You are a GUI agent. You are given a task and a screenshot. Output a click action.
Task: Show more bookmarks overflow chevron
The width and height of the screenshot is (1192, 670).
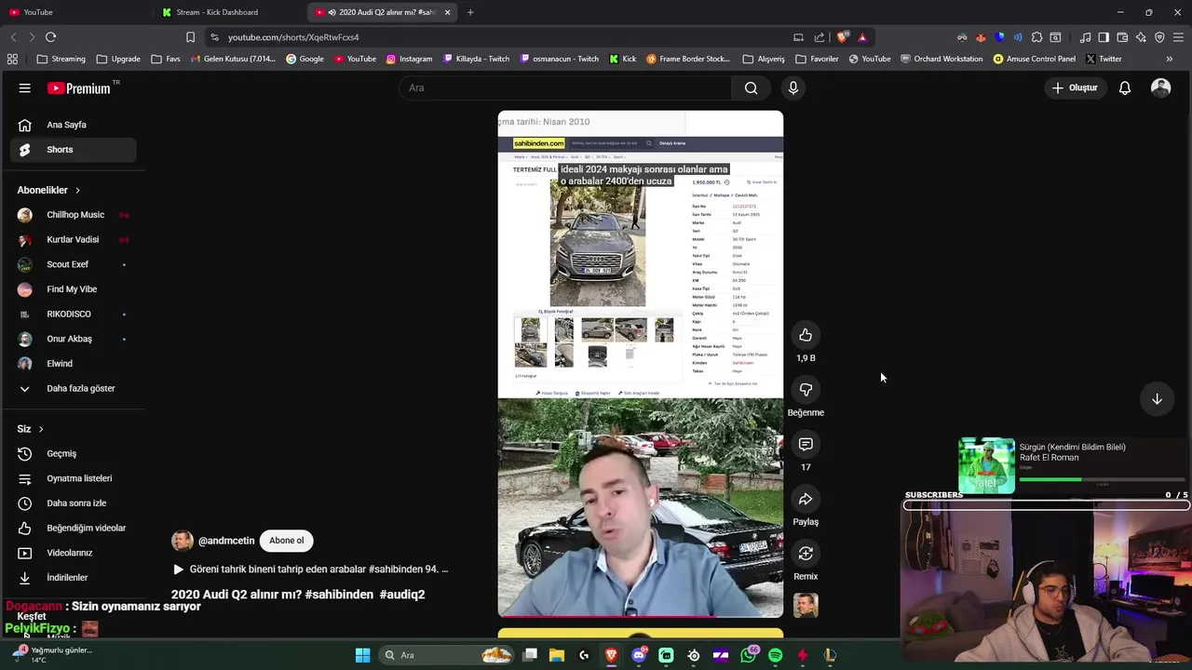(1169, 59)
